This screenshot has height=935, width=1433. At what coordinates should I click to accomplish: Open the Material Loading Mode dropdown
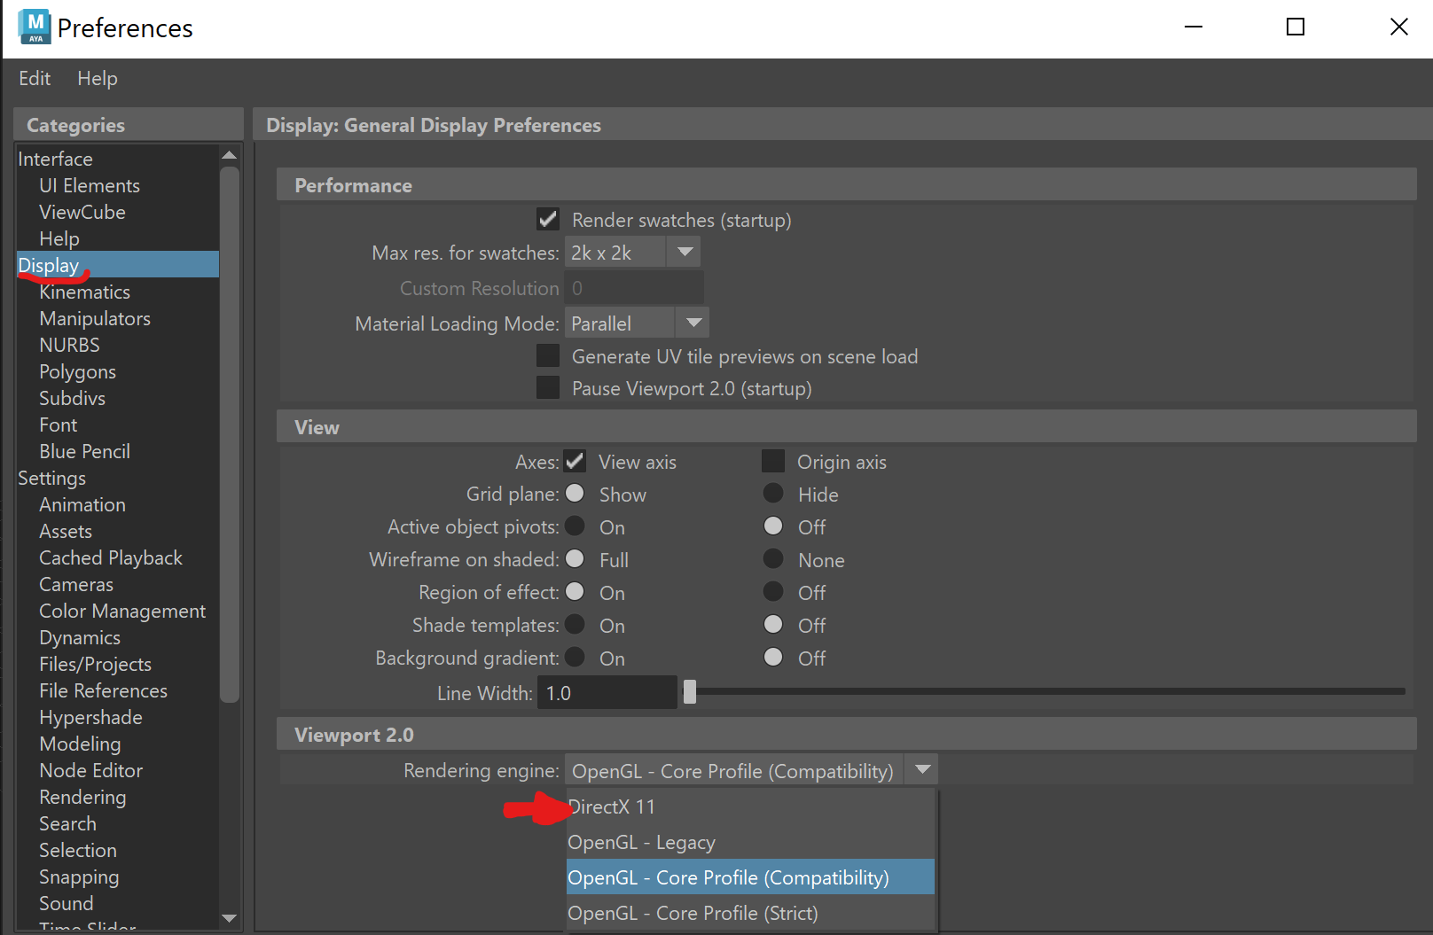[x=693, y=323]
